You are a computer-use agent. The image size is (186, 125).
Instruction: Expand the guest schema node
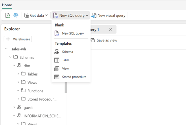tap(14, 107)
